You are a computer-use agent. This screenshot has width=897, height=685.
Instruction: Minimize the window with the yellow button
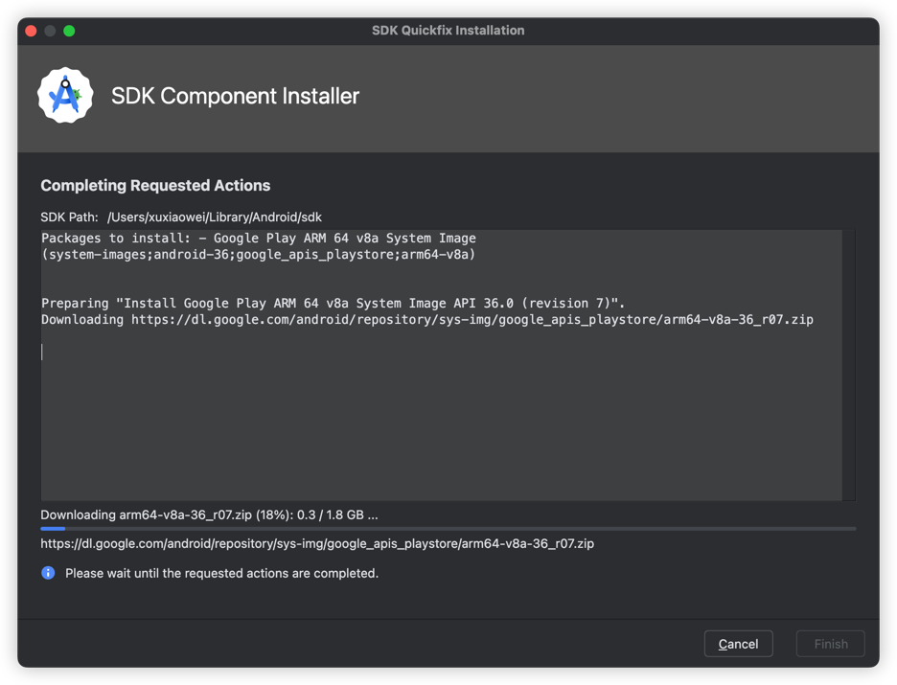[x=50, y=31]
